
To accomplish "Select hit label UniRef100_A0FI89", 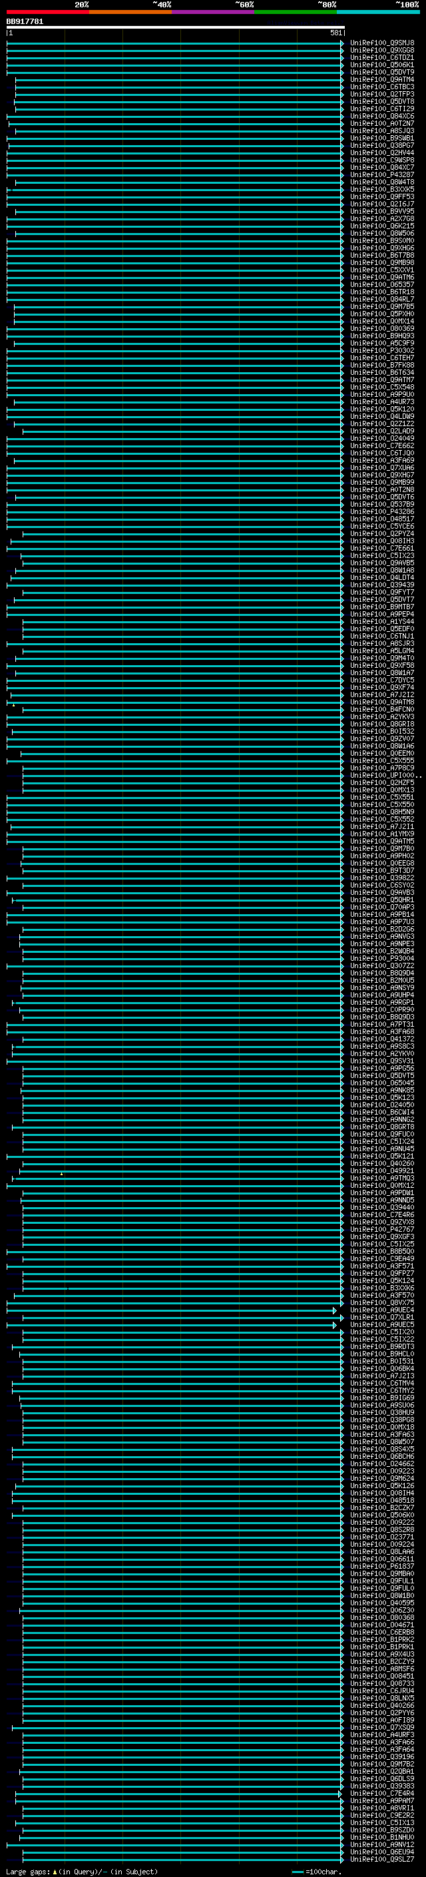I will tap(382, 1721).
